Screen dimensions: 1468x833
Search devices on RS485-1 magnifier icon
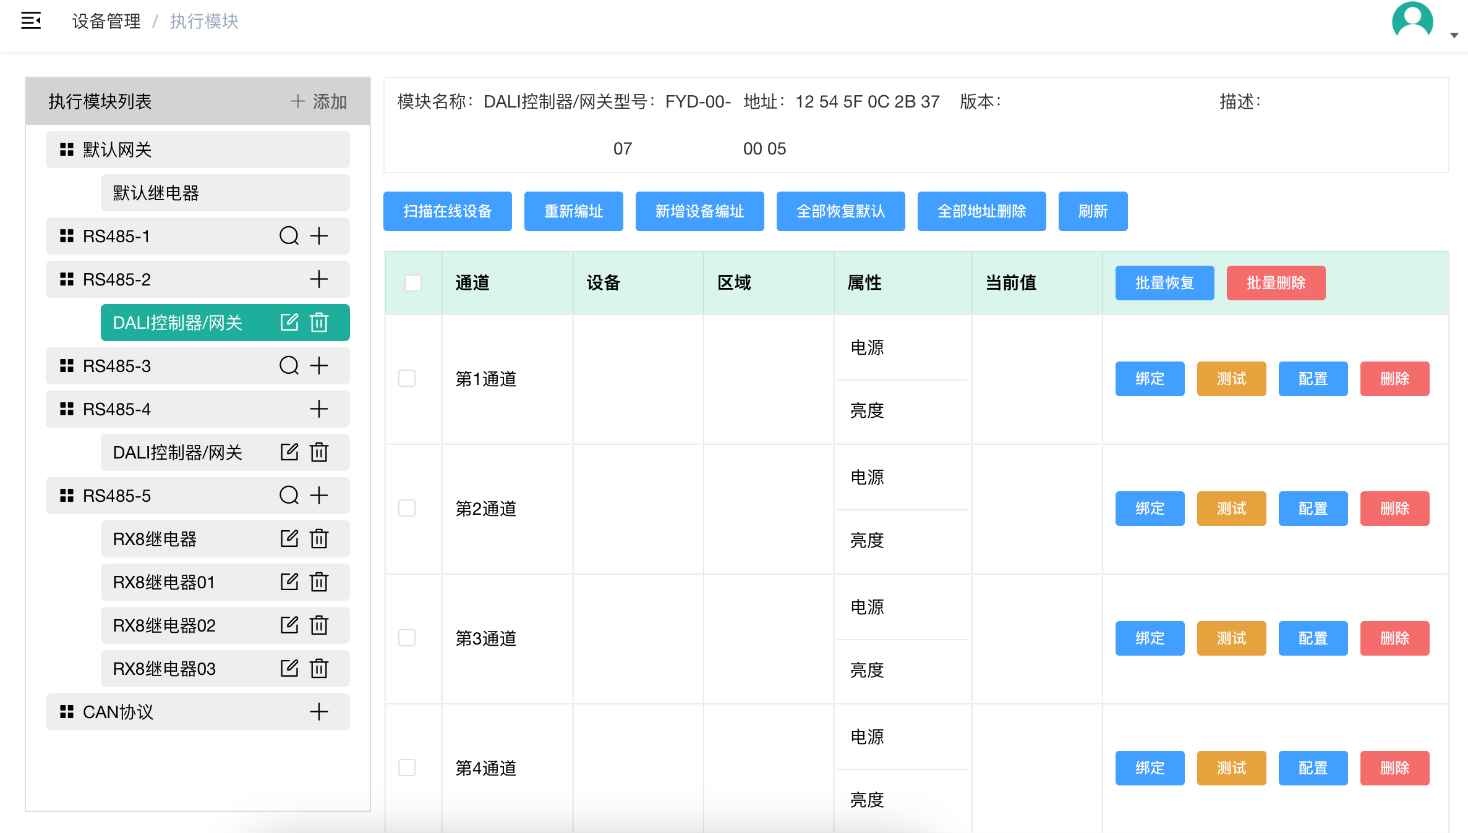coord(289,235)
